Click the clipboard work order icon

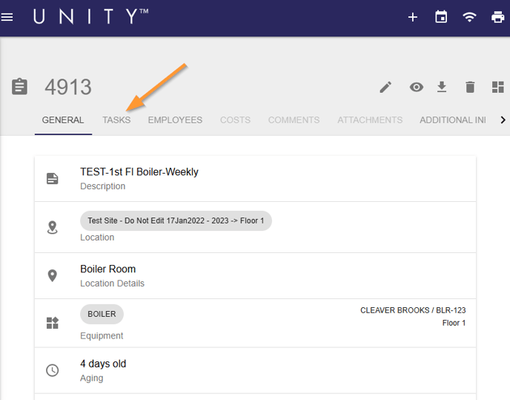pyautogui.click(x=19, y=87)
